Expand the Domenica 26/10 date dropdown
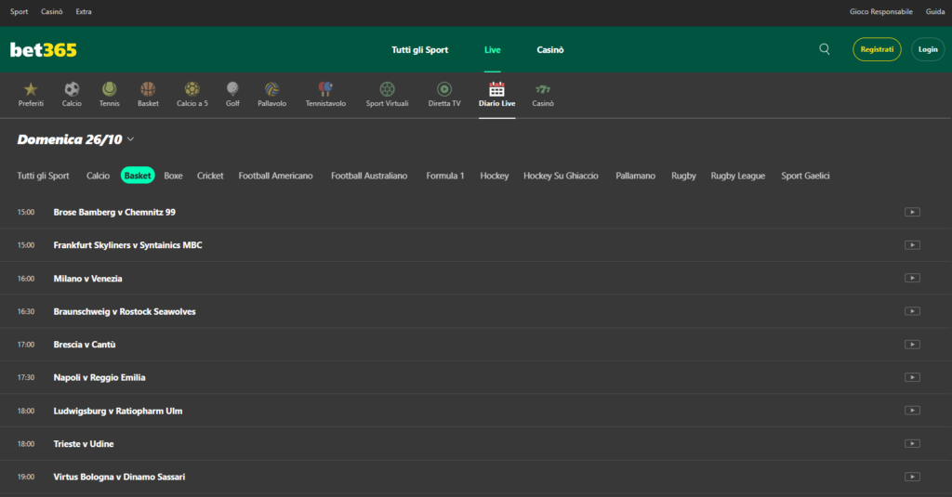The width and height of the screenshot is (952, 497). (131, 139)
